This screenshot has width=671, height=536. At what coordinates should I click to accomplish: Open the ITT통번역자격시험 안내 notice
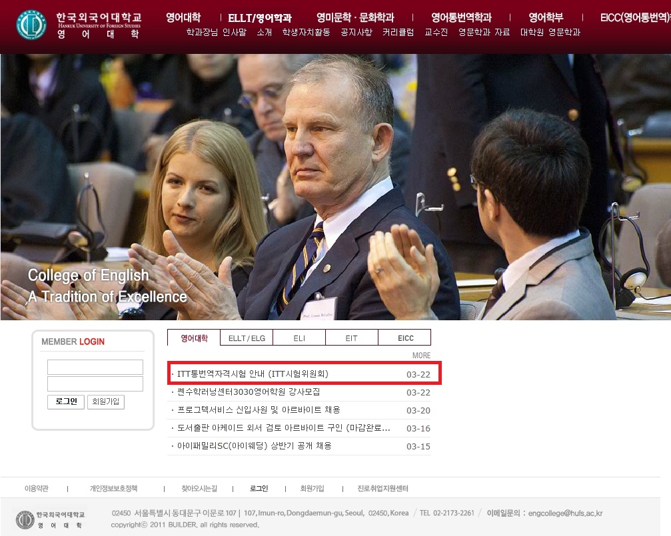click(253, 374)
